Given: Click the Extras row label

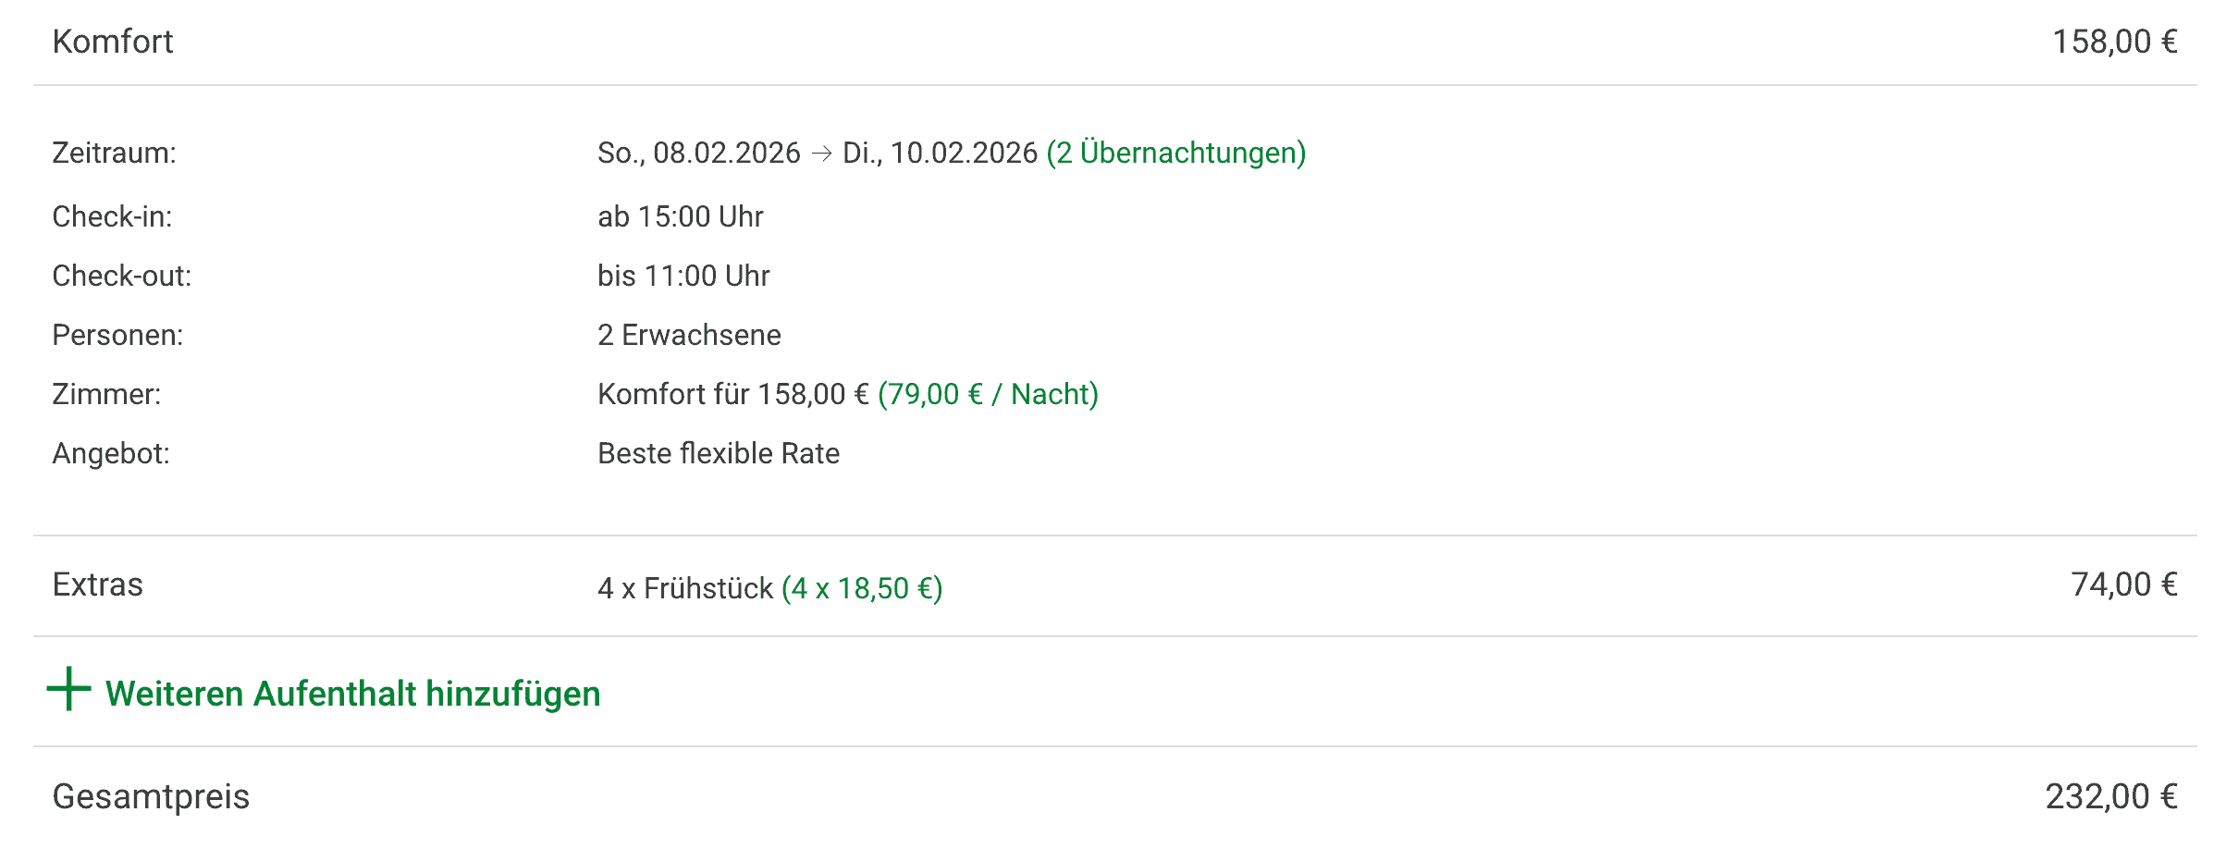Looking at the screenshot, I should point(98,584).
